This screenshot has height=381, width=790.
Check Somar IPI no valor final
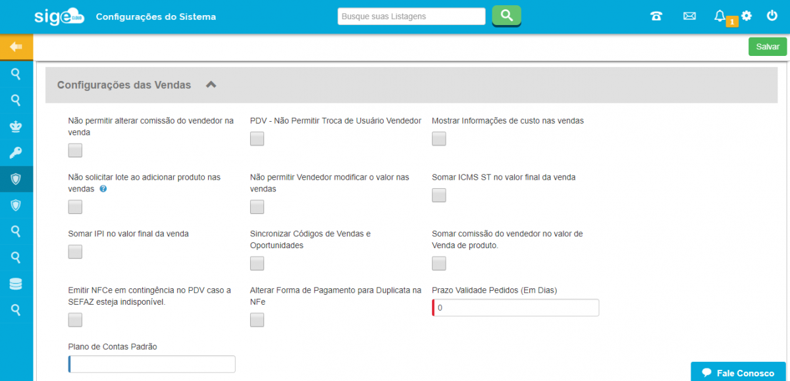coord(75,252)
